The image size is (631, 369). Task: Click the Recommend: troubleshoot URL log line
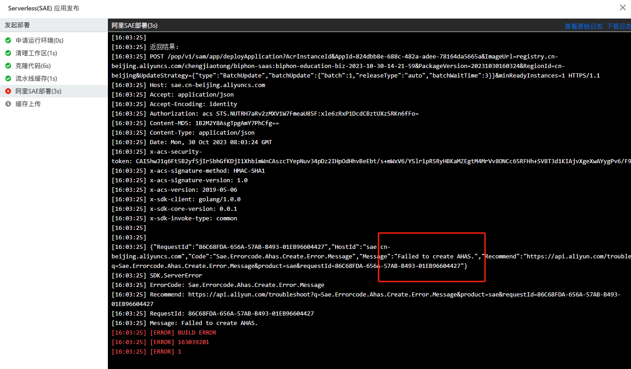coord(366,299)
